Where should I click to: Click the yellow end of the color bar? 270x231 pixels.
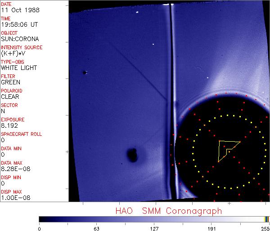266,219
